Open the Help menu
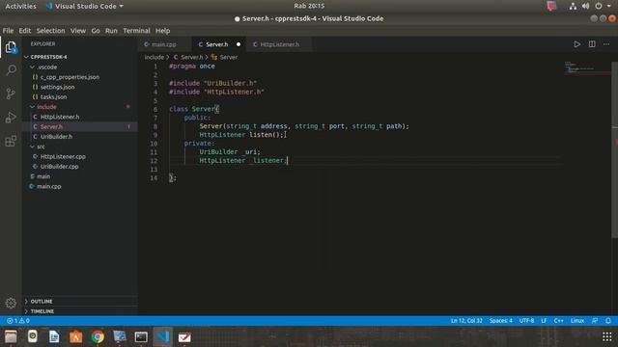618x347 pixels. pos(162,31)
